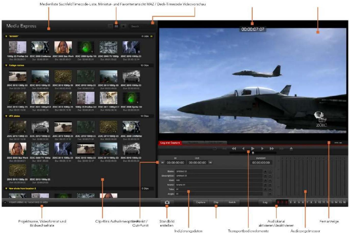This screenshot has width=349, height=233.
Task: Skip to start of clip
Action: click(x=224, y=149)
